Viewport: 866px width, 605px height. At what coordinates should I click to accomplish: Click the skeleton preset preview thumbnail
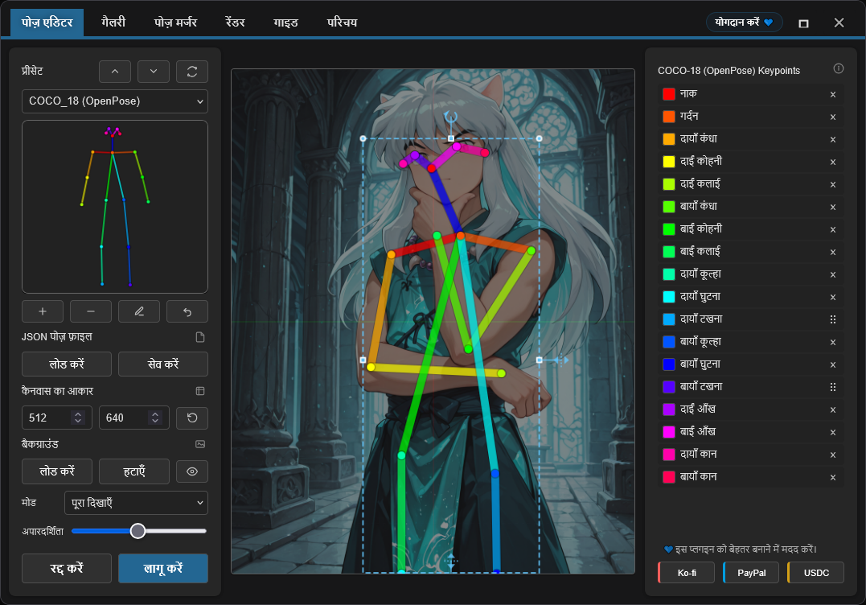(115, 207)
